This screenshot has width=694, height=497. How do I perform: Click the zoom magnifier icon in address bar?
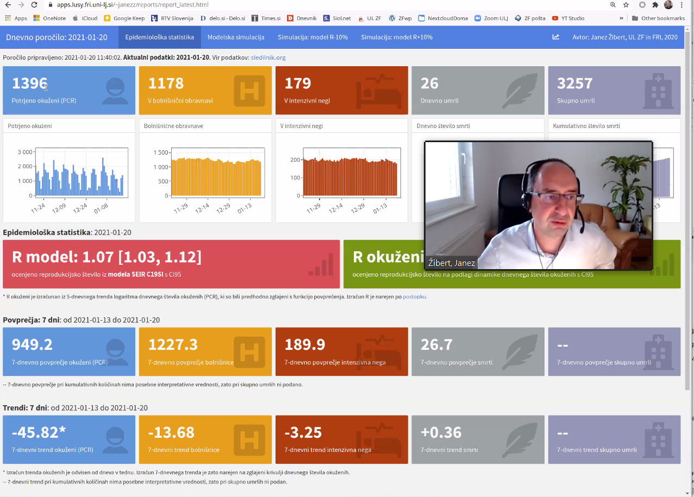pyautogui.click(x=613, y=5)
